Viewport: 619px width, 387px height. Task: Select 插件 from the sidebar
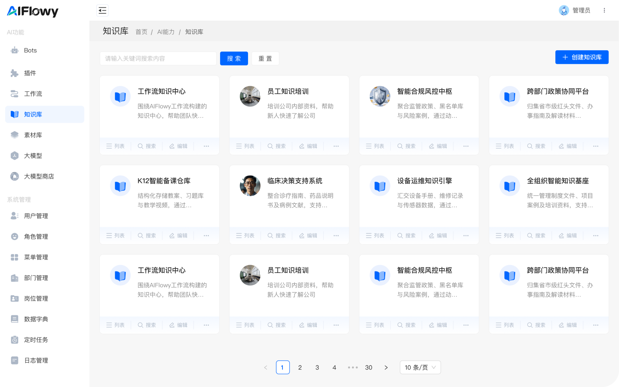point(30,73)
